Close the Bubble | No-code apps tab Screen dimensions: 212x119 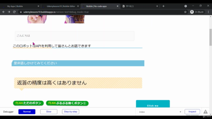118,6
